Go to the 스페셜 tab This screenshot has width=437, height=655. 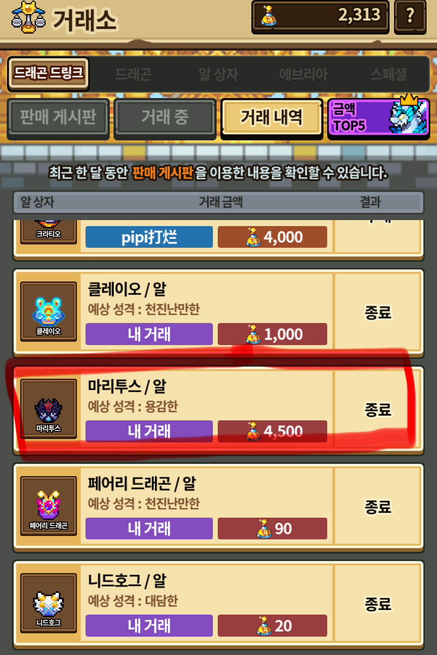click(388, 74)
